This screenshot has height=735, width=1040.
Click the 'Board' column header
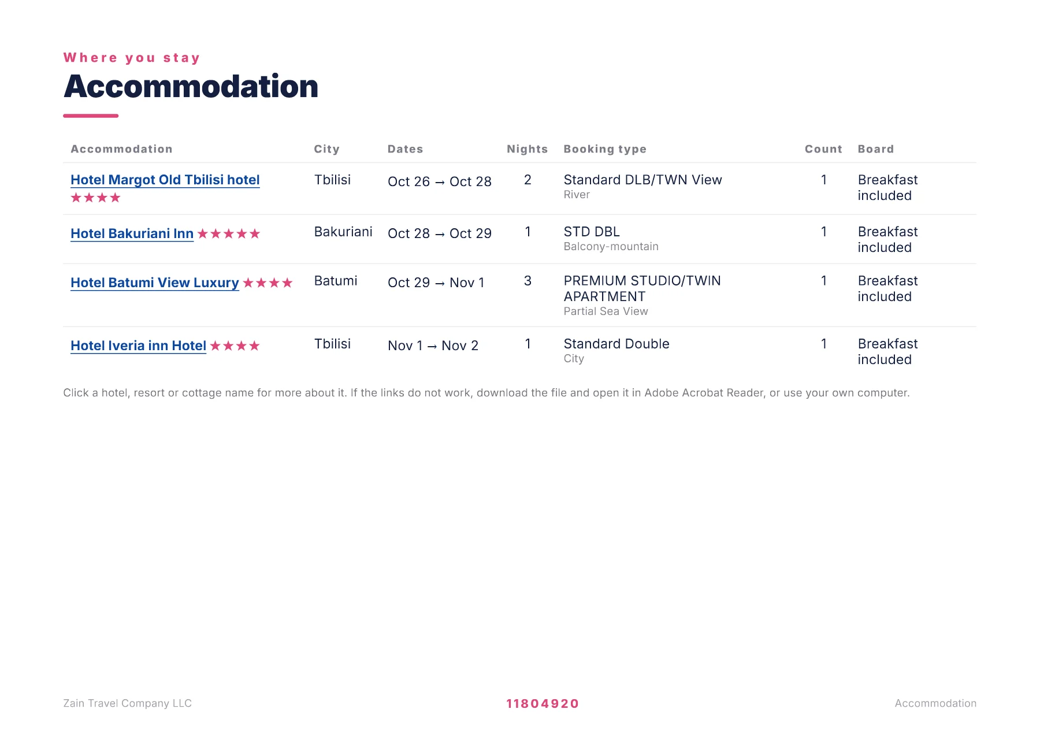point(875,149)
